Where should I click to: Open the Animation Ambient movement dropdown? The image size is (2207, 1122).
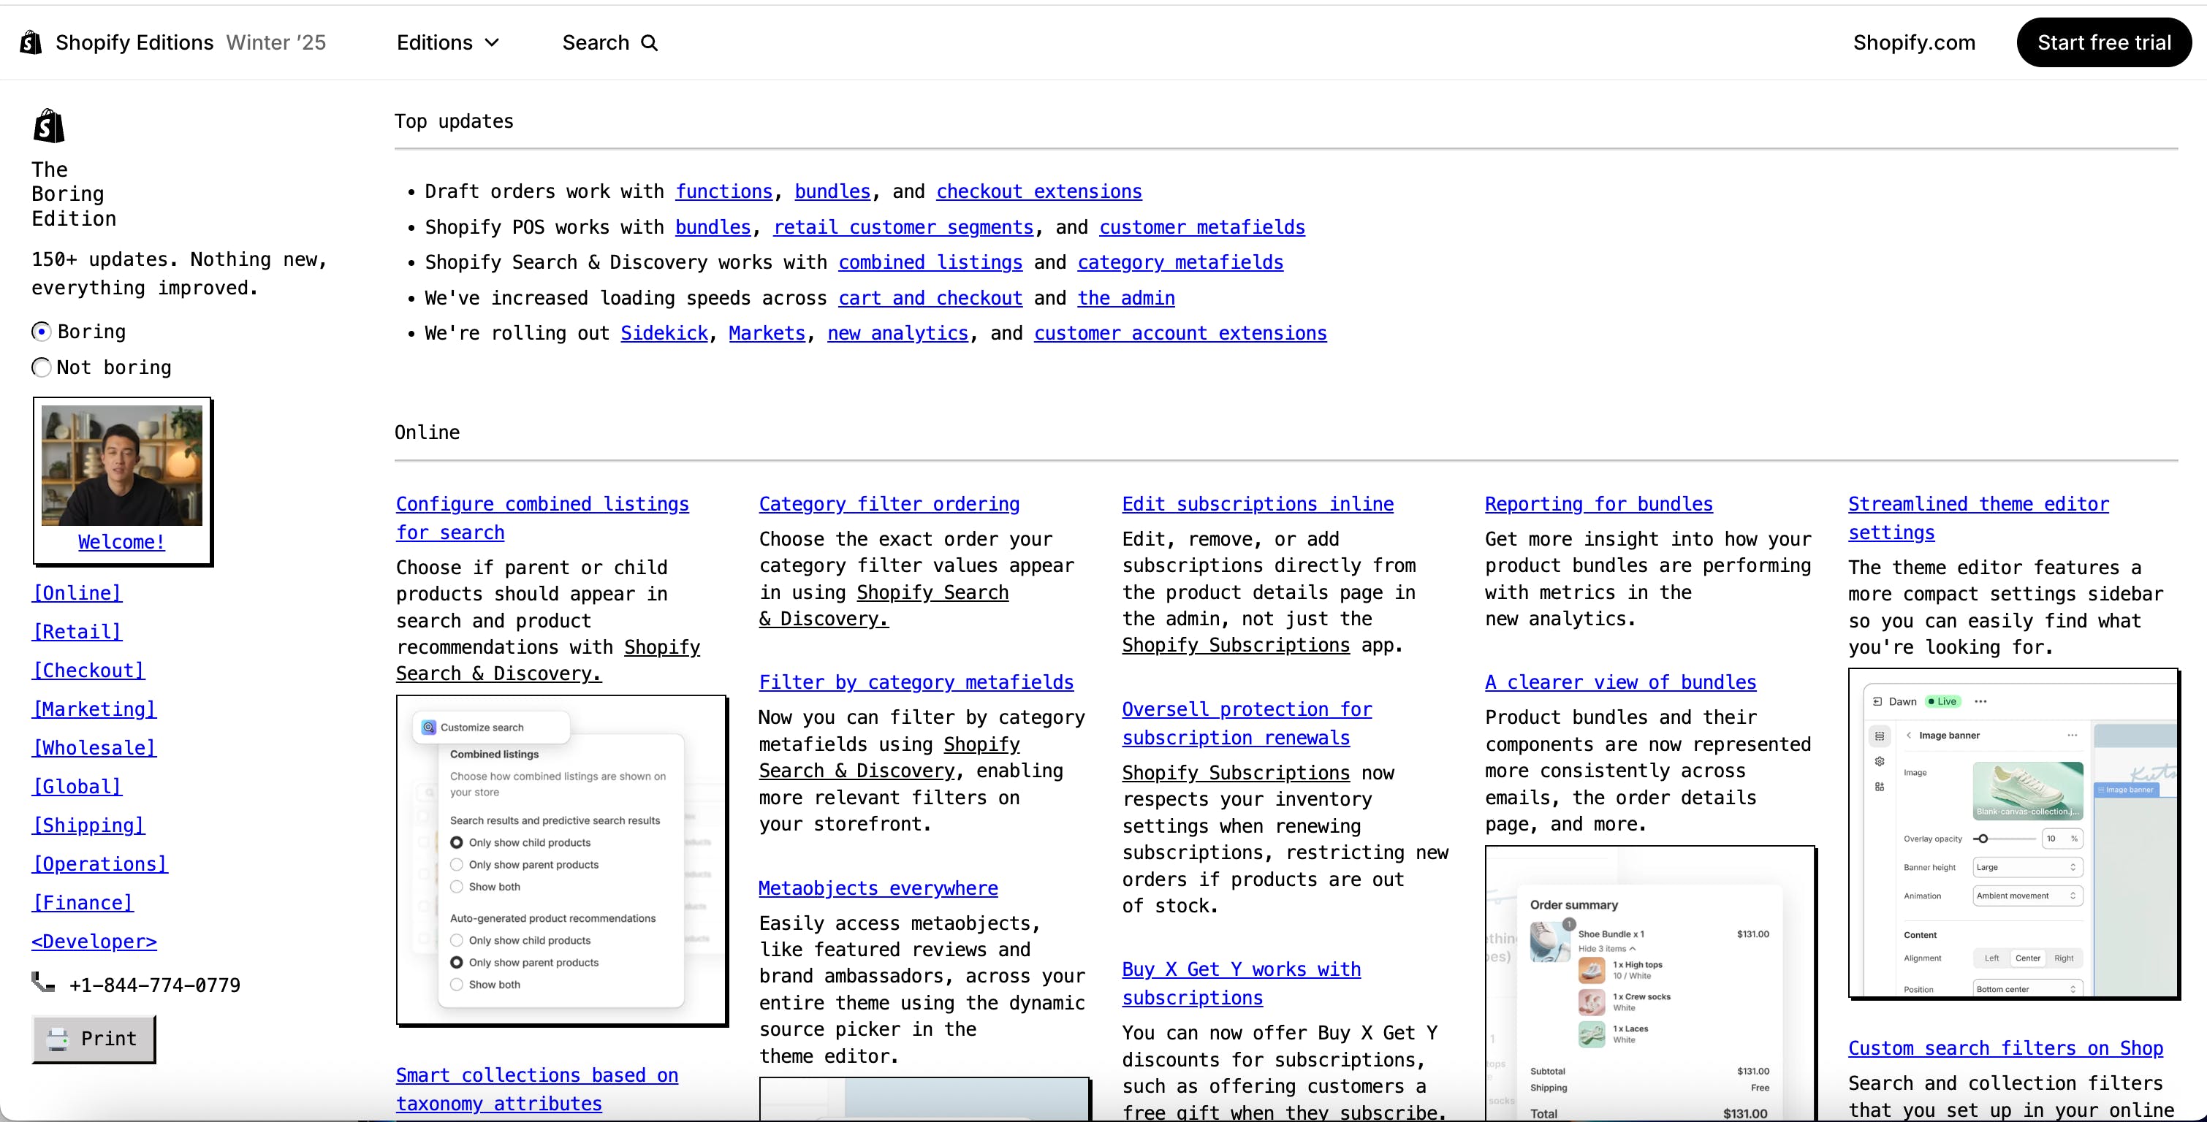2026,896
